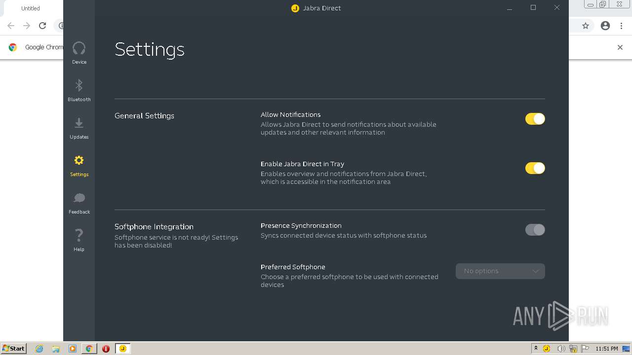This screenshot has height=355, width=632.
Task: Select the Untitled Chrome tab
Action: tap(32, 8)
